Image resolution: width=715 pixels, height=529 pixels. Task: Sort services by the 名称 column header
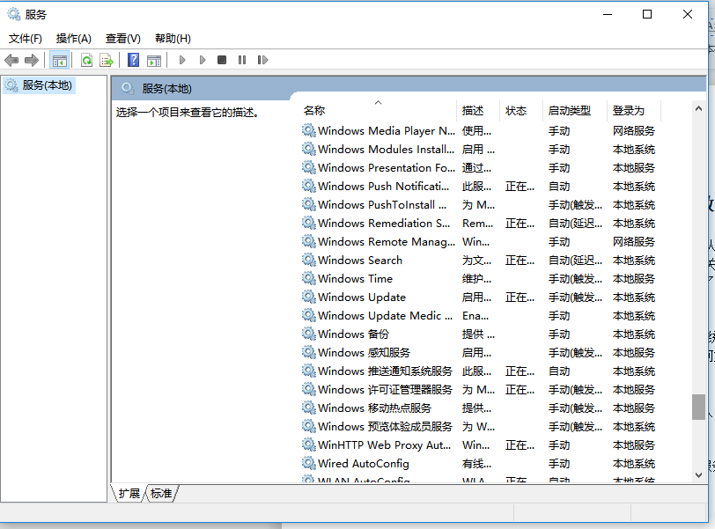(x=379, y=111)
